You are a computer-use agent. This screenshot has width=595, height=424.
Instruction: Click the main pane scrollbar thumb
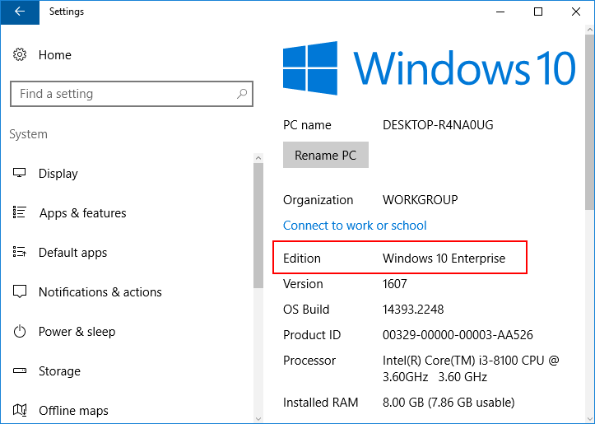tap(590, 122)
